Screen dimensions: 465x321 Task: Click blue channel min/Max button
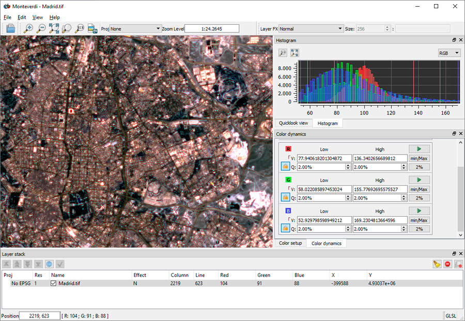pyautogui.click(x=419, y=220)
